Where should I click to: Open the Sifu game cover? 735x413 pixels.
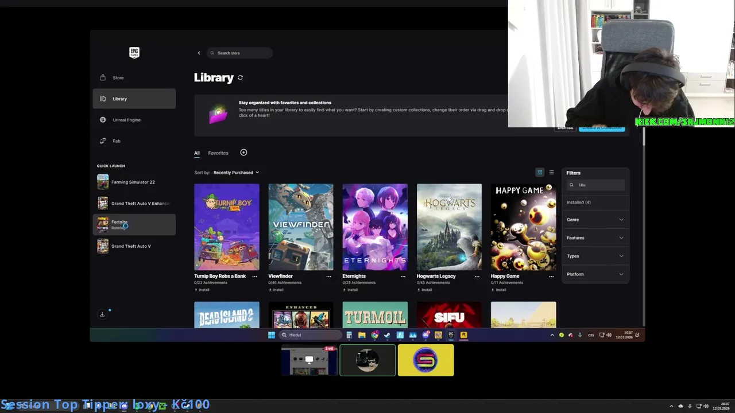click(449, 315)
